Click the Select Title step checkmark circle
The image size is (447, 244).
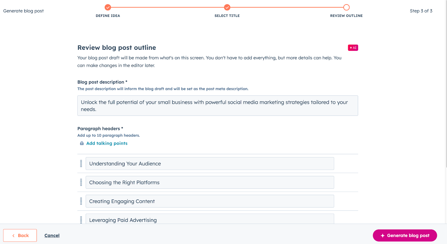pyautogui.click(x=227, y=7)
